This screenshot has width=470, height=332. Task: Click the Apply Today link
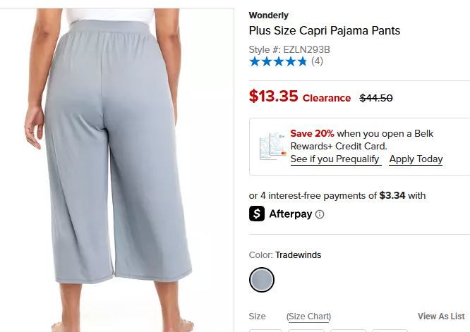tap(416, 159)
